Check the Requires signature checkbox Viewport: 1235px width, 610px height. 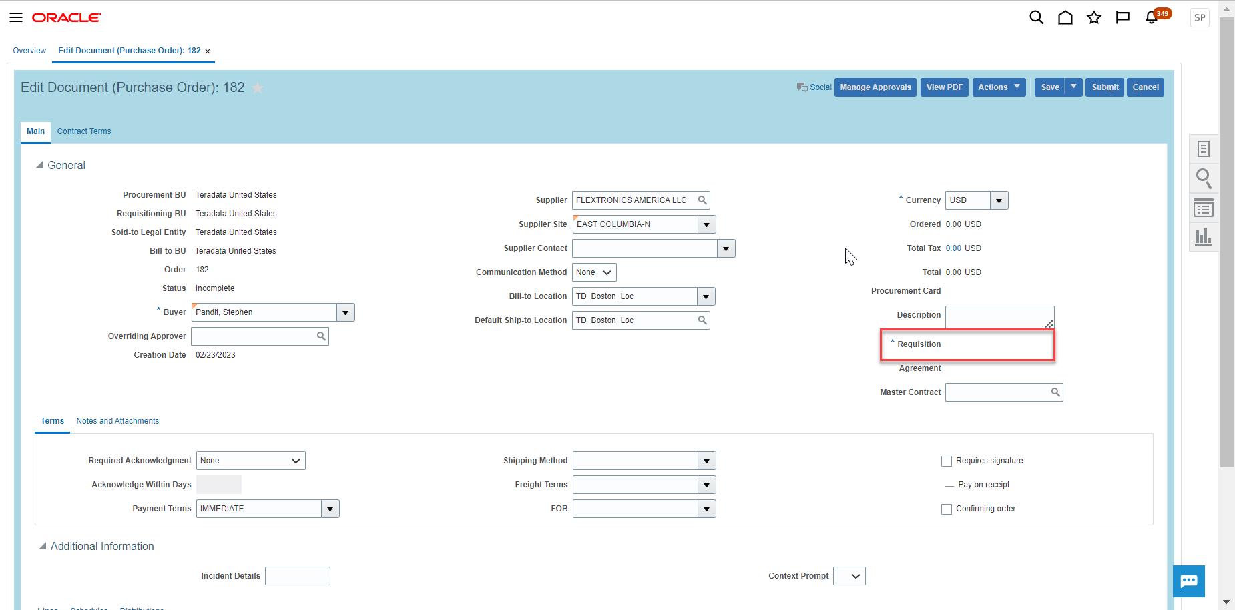tap(946, 461)
